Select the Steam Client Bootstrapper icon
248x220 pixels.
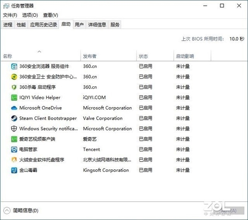click(x=14, y=118)
